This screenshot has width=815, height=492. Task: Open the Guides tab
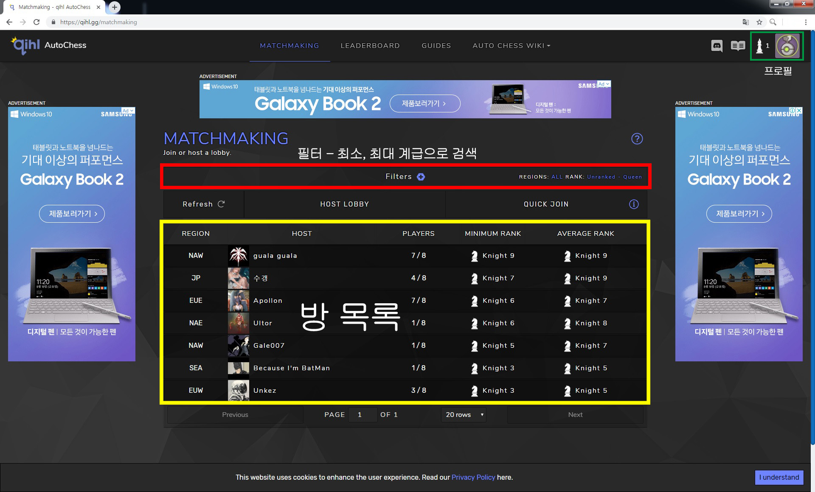(x=436, y=46)
